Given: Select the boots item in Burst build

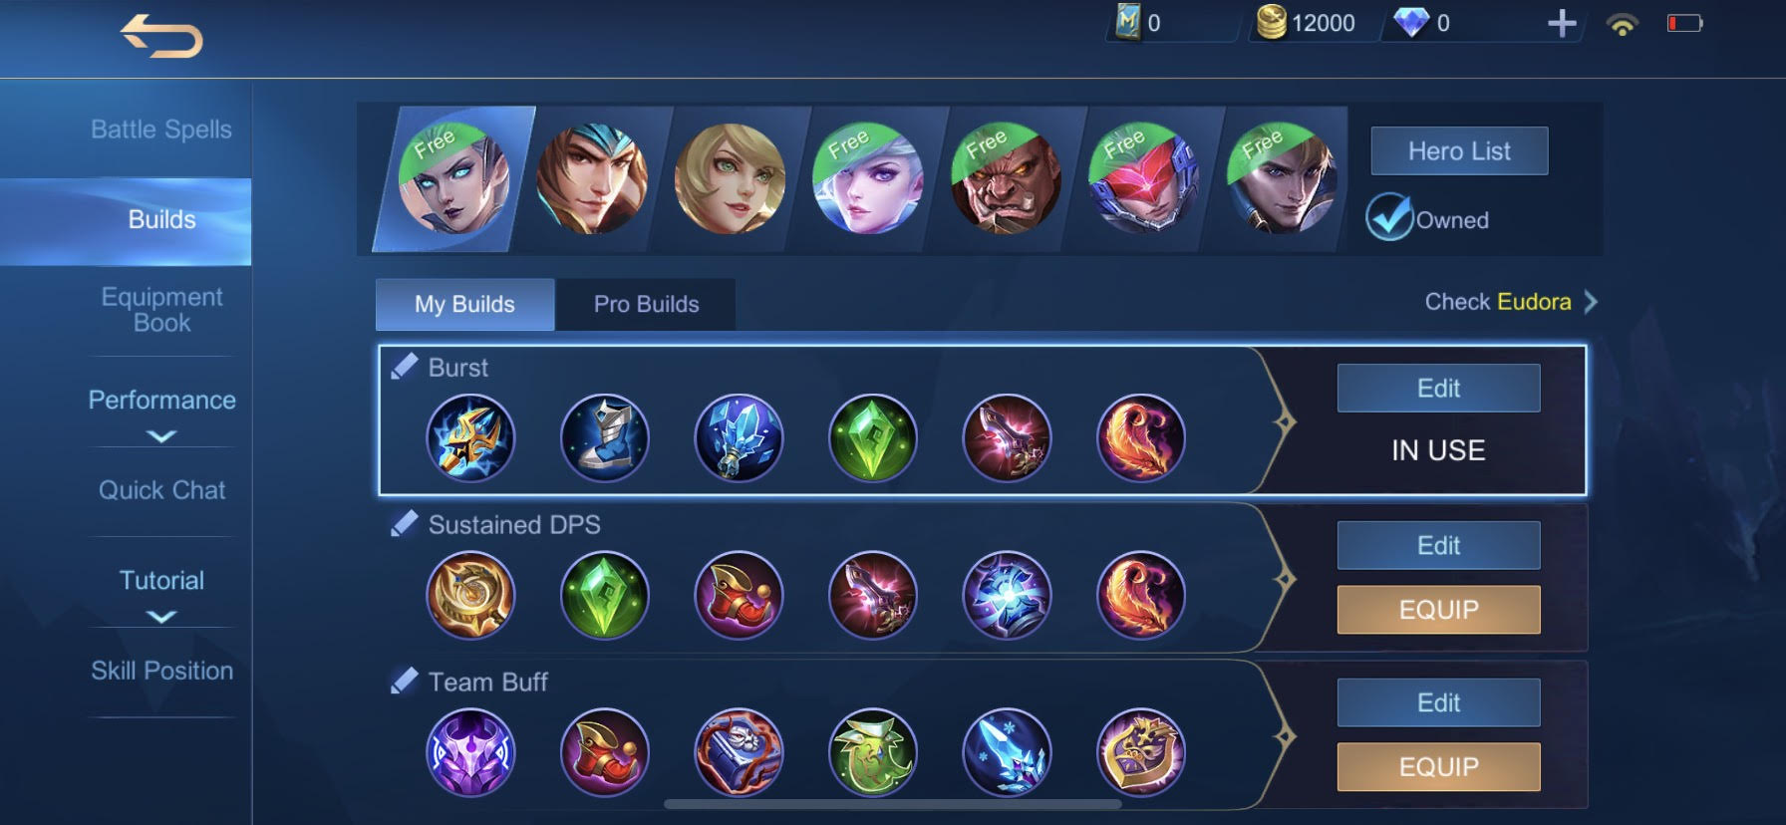Looking at the screenshot, I should tap(604, 438).
